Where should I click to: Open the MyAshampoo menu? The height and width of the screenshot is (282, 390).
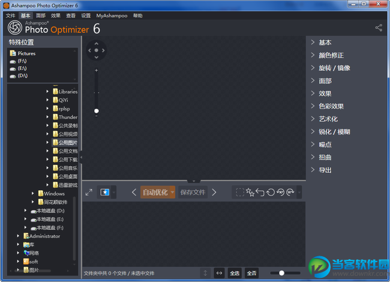pyautogui.click(x=112, y=16)
